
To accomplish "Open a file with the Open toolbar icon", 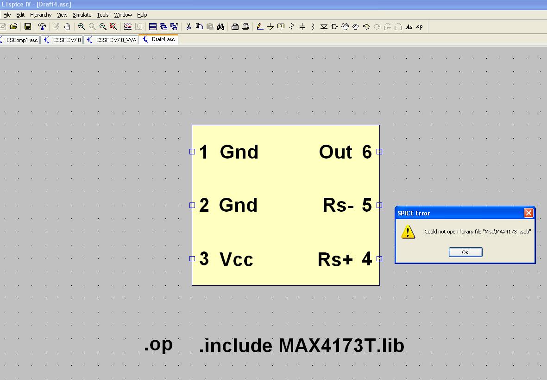I will pyautogui.click(x=13, y=26).
